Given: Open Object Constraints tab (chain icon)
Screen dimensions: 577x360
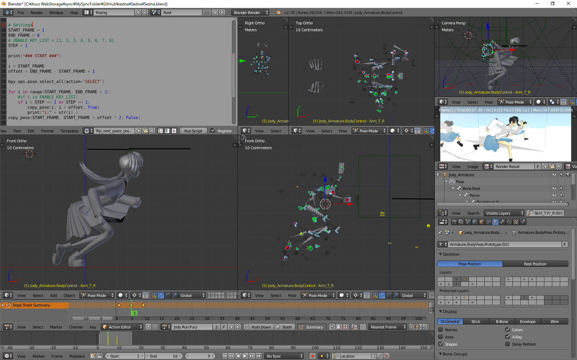Looking at the screenshot, I should 488,222.
